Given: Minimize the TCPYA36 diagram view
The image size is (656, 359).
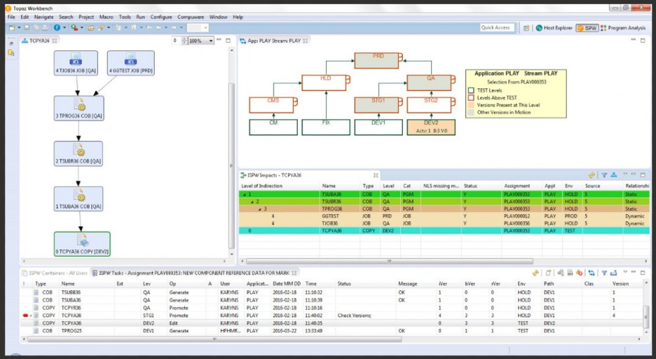Looking at the screenshot, I should pos(218,40).
